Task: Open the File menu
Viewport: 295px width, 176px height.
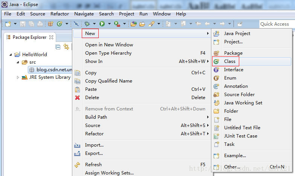Action: 8,14
